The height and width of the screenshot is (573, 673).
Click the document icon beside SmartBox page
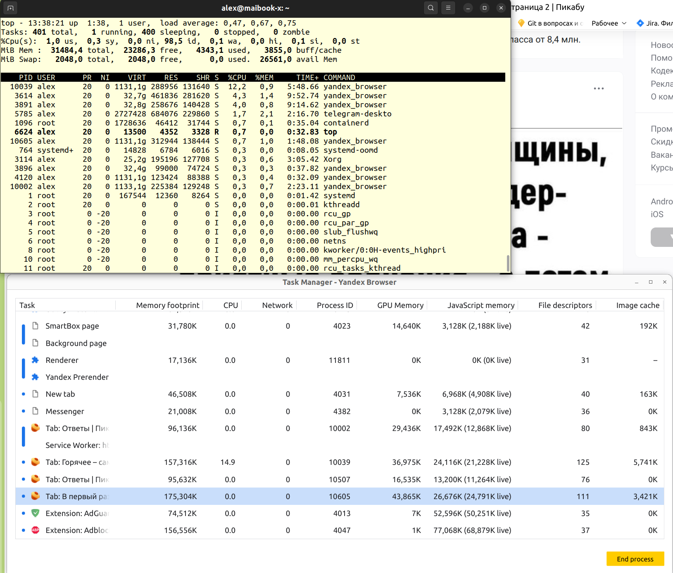click(36, 326)
